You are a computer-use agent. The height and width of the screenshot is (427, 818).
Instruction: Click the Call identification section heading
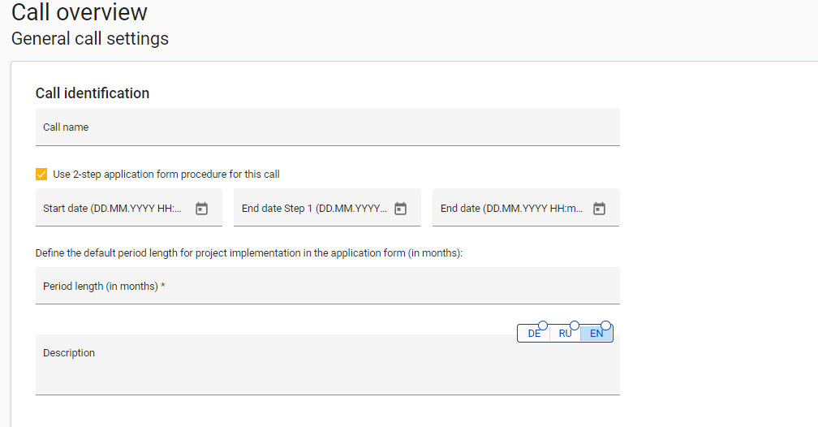click(93, 93)
